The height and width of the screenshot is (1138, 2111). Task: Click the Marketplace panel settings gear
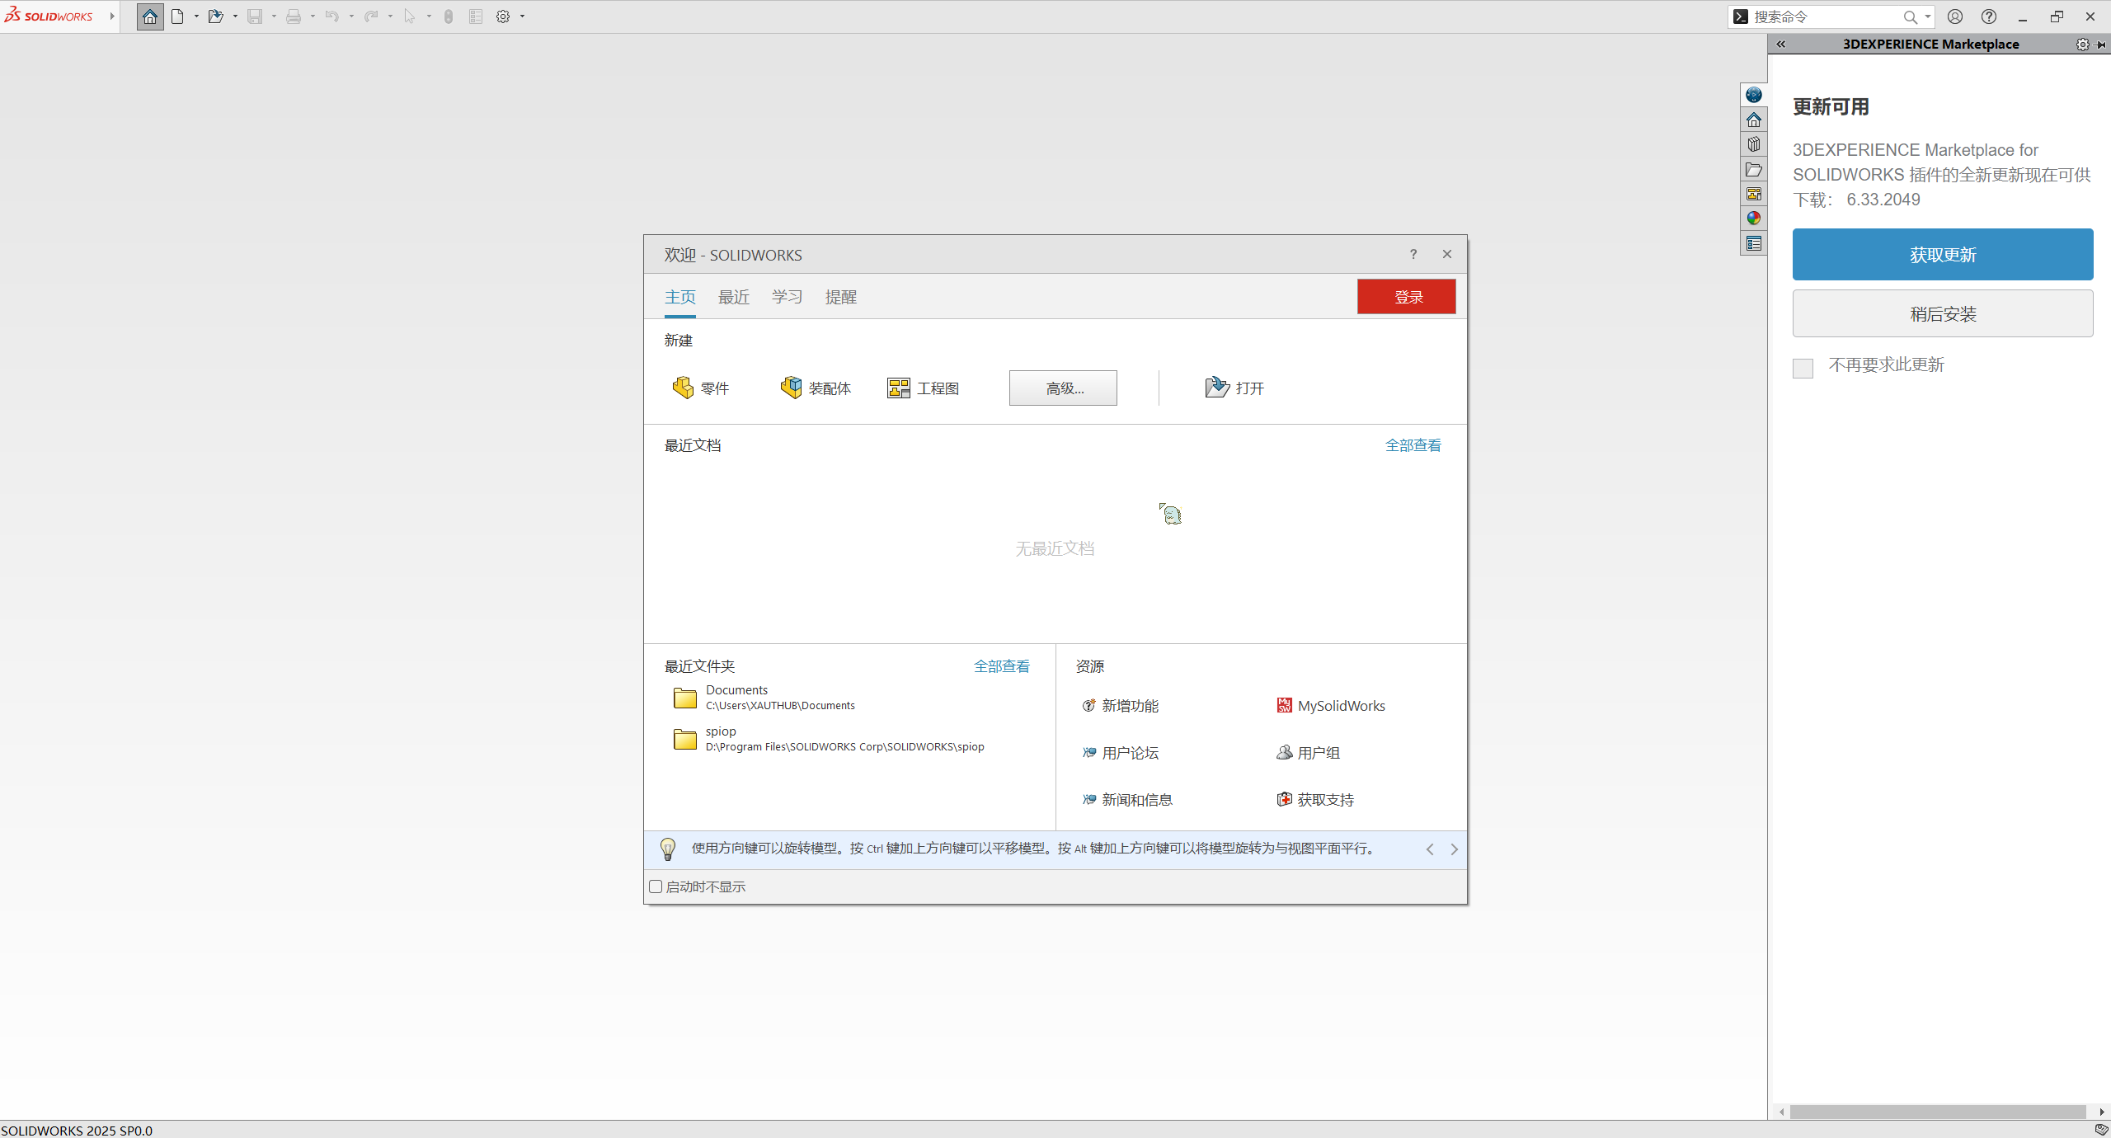click(x=2082, y=45)
